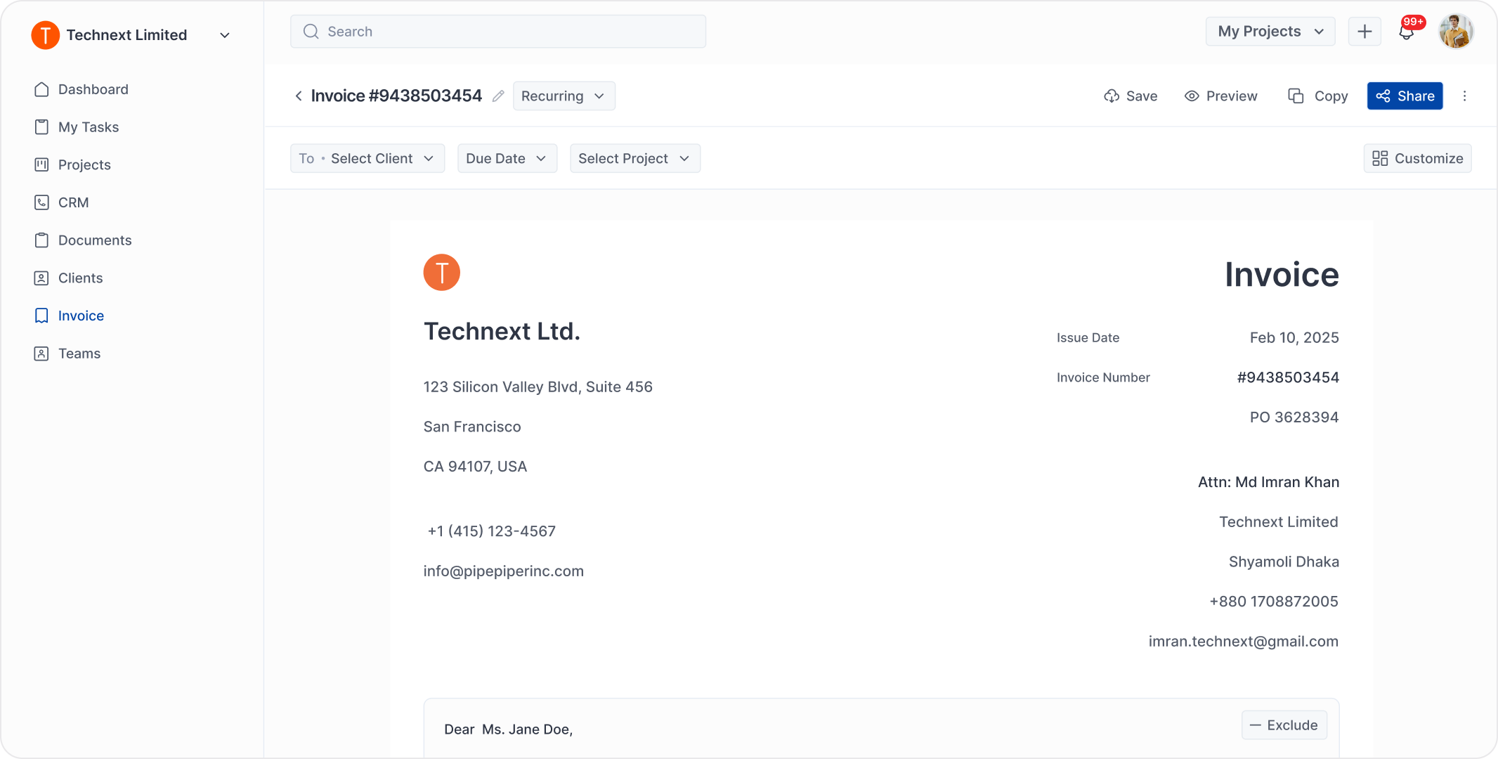This screenshot has height=759, width=1498.
Task: Preview the invoice with eye icon
Action: click(x=1220, y=96)
